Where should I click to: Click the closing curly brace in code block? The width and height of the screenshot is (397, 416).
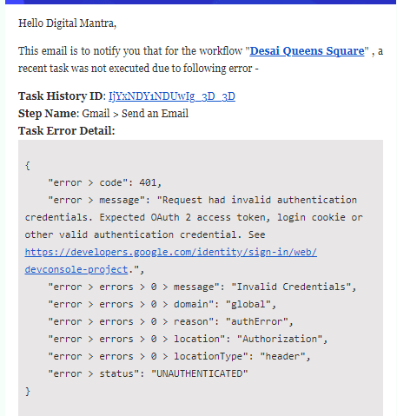click(x=28, y=392)
